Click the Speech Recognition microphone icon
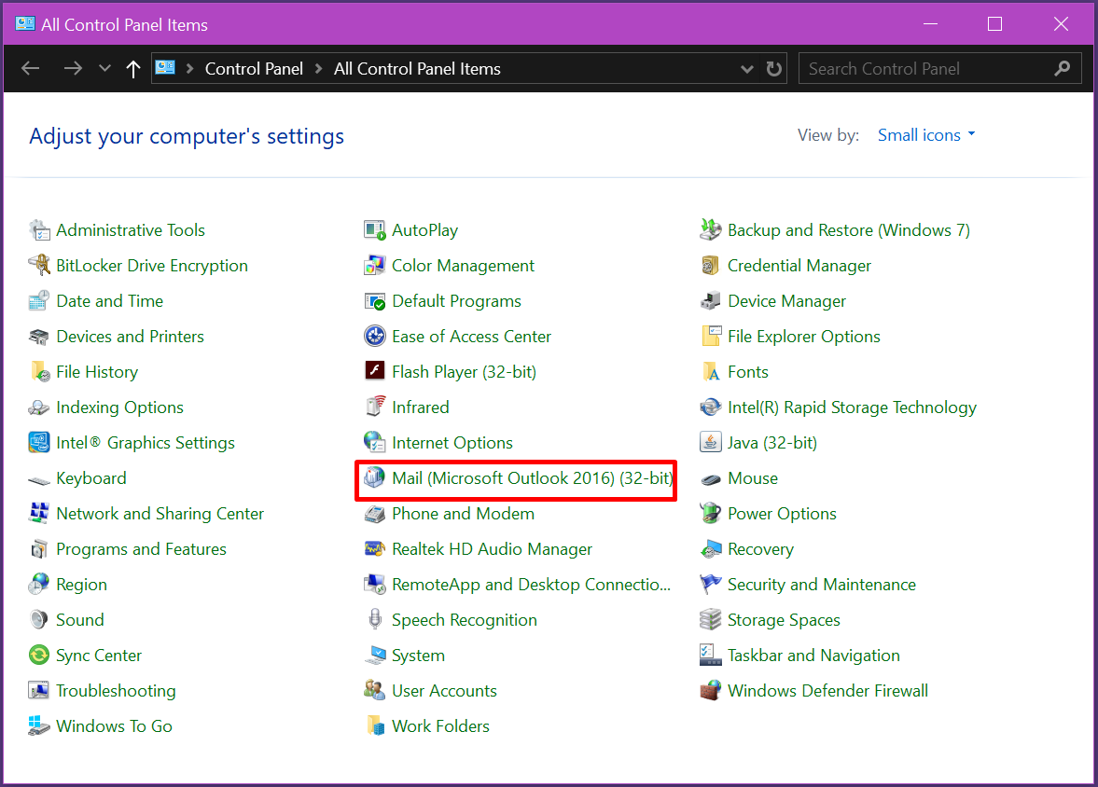 click(x=375, y=620)
